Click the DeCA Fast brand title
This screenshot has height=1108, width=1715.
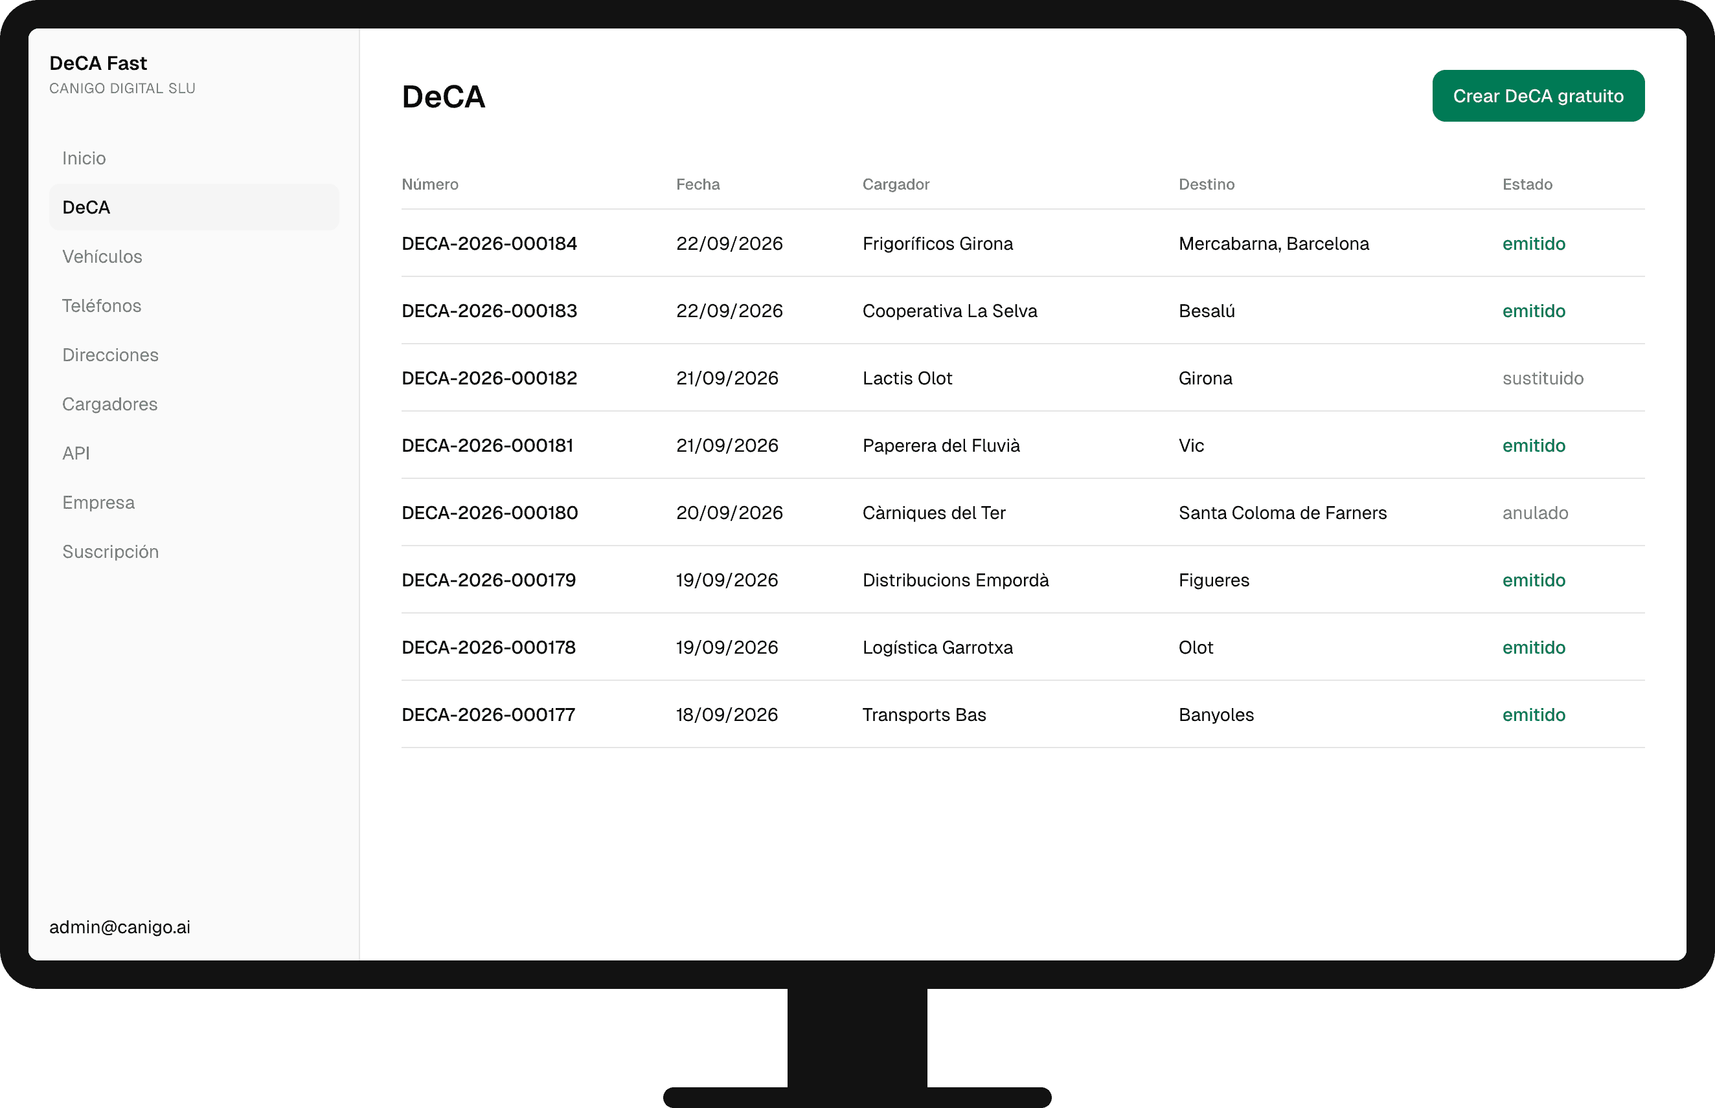click(x=98, y=63)
